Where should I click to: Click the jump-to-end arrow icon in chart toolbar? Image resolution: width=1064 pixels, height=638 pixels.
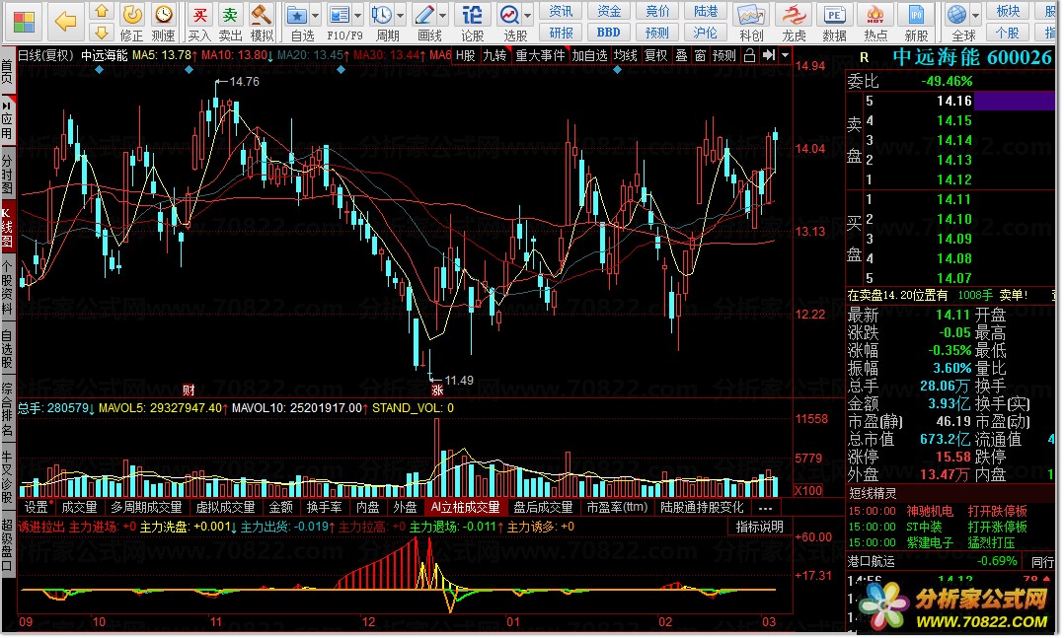coord(768,55)
